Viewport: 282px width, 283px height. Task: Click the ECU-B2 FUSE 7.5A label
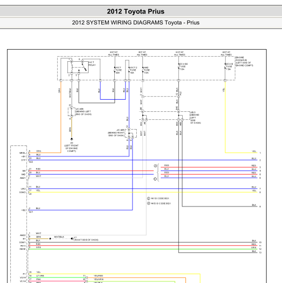click(184, 66)
